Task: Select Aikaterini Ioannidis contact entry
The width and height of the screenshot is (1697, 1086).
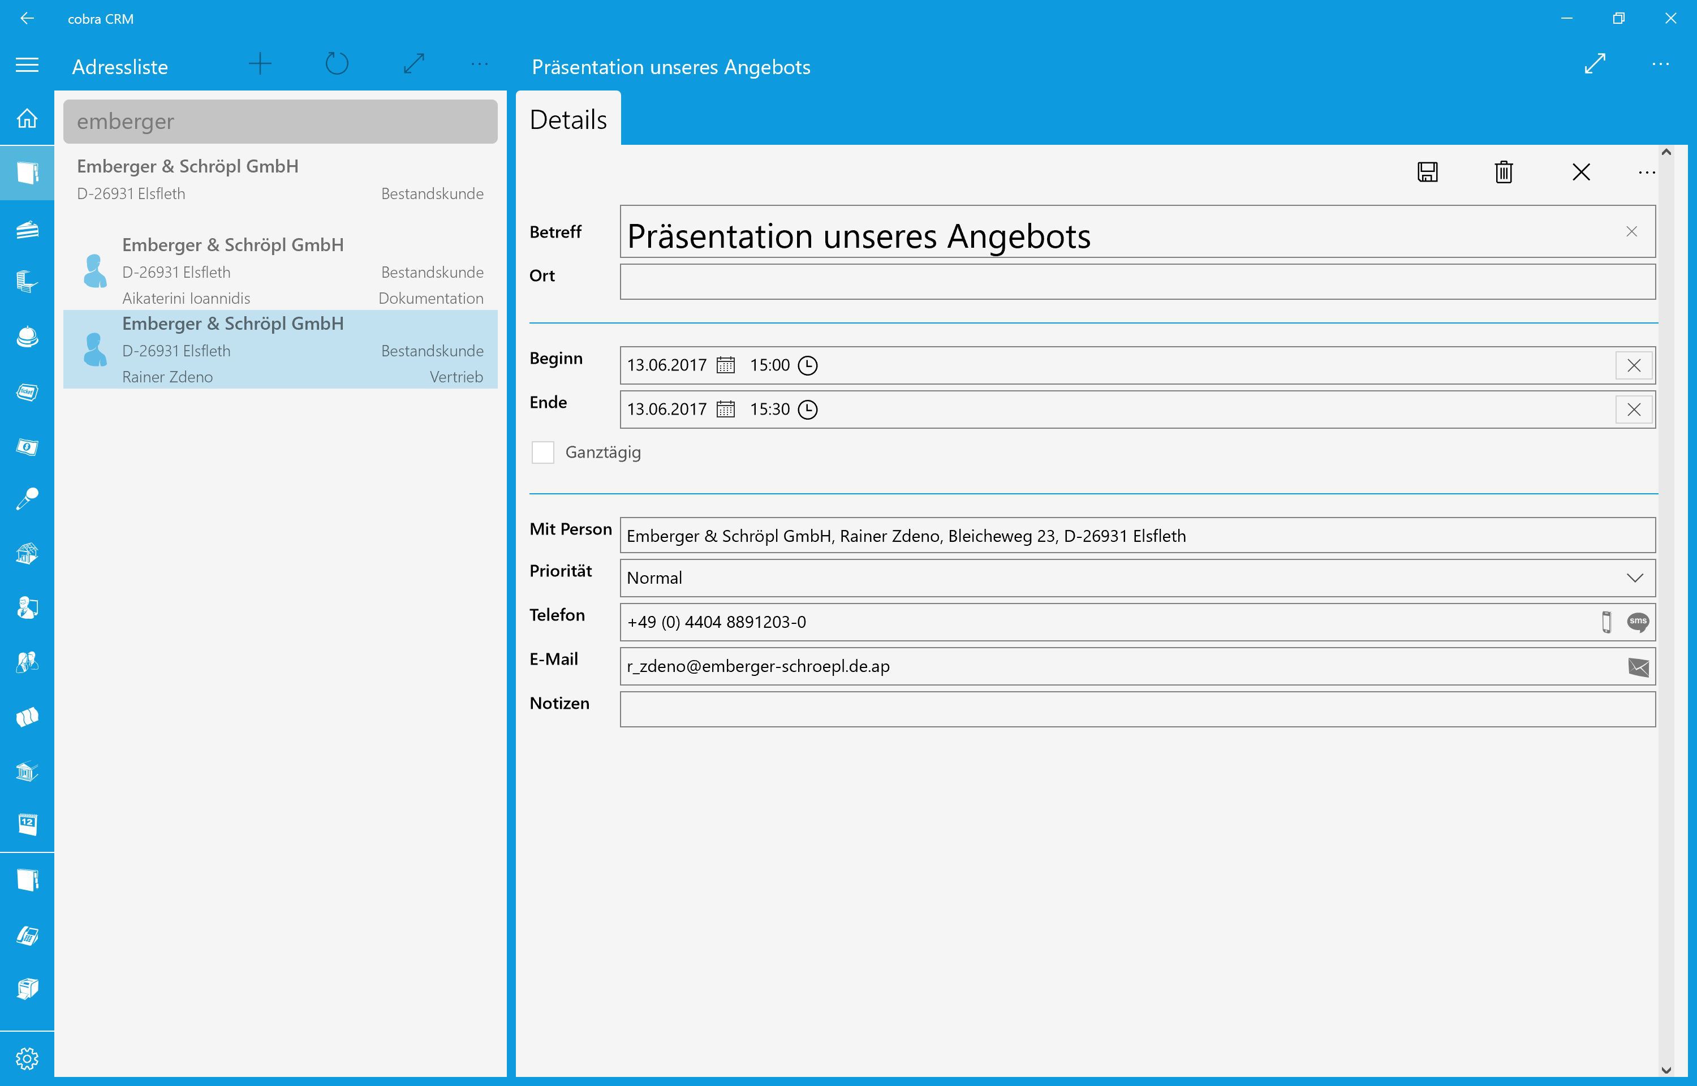Action: (x=280, y=271)
